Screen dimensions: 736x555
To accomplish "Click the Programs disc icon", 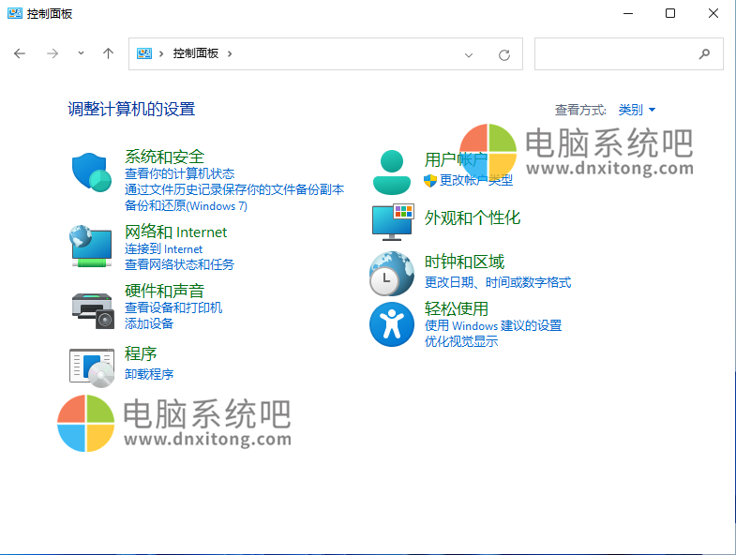I will [92, 367].
